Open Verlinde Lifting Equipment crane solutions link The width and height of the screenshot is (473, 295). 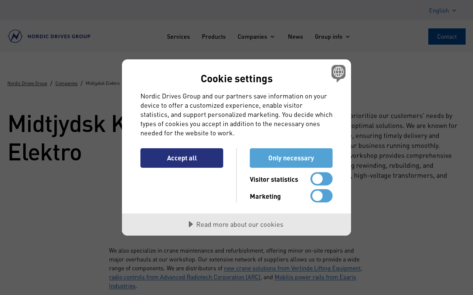coord(292,268)
